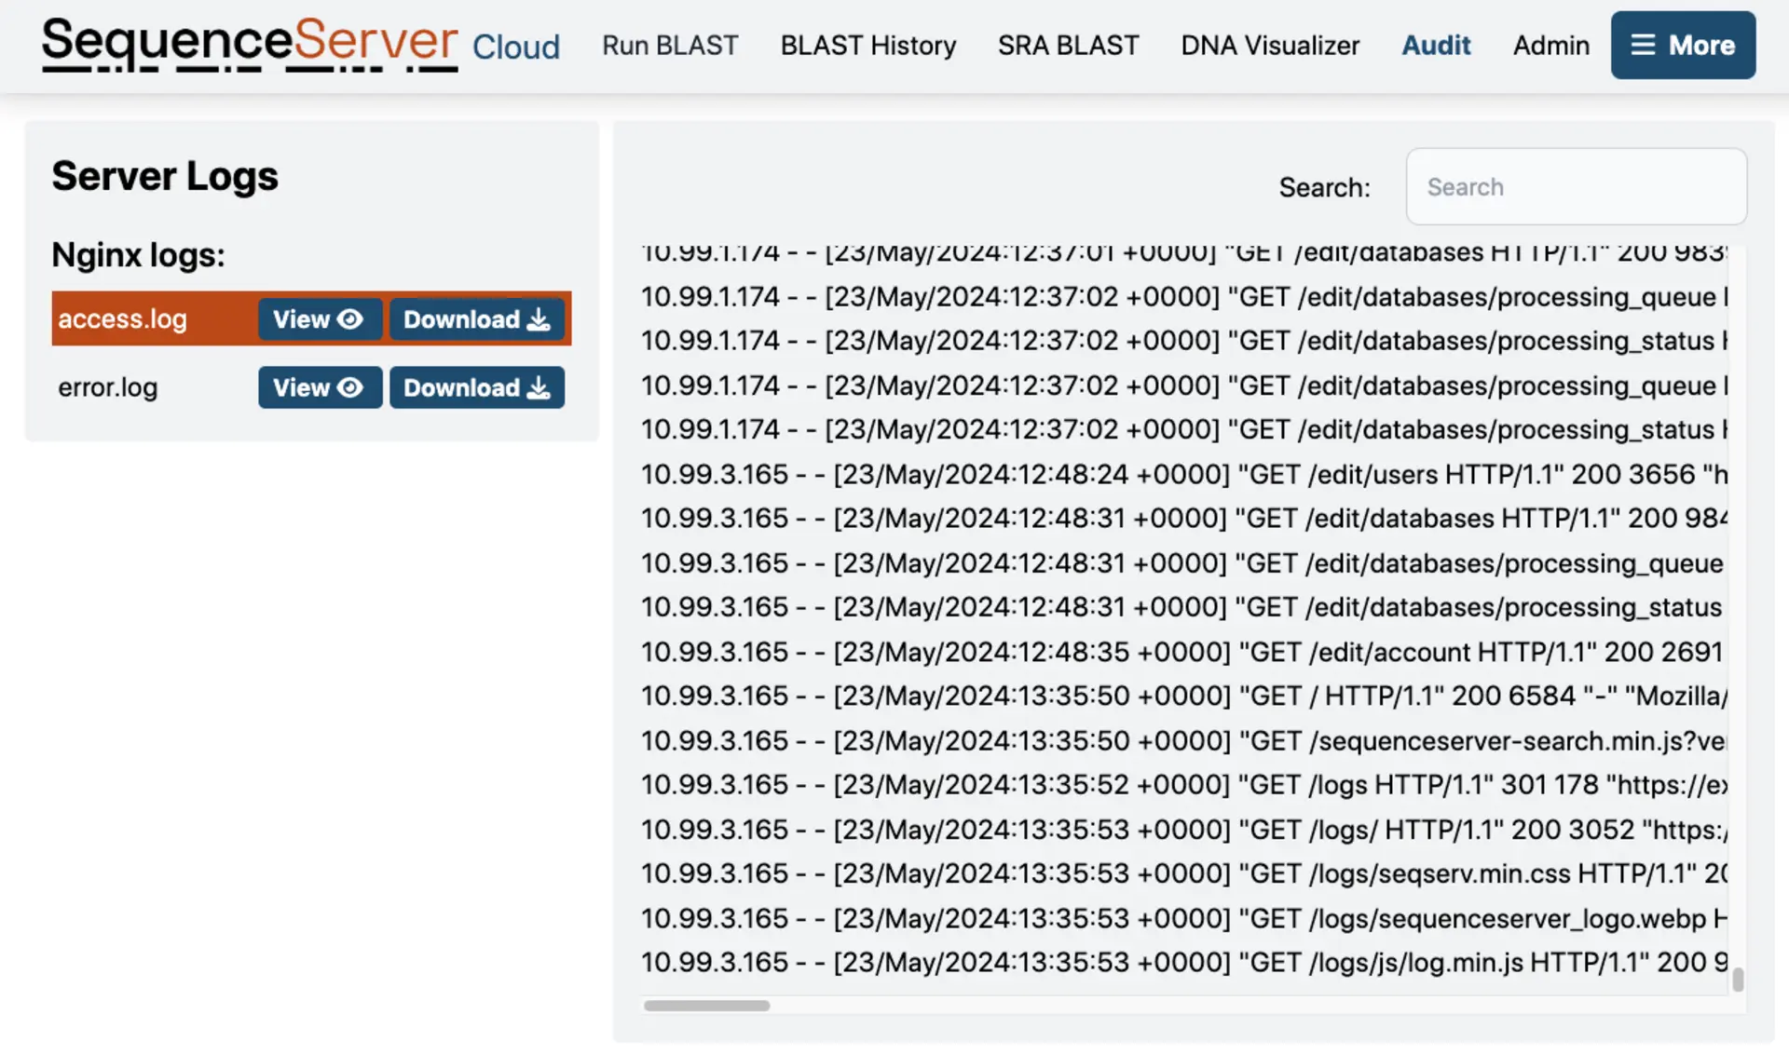Expand the More dropdown menu
This screenshot has height=1055, width=1789.
(x=1684, y=44)
